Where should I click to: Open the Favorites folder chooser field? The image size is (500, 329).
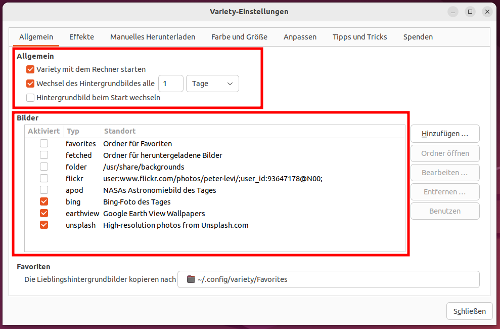pos(329,279)
